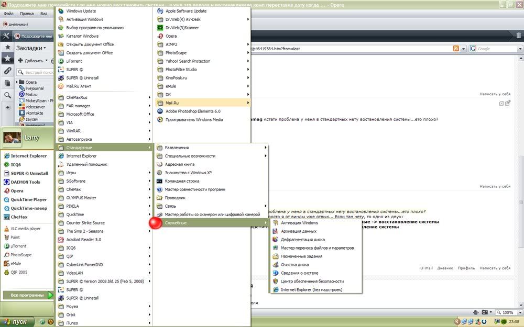This screenshot has width=524, height=327.
Task: Launch Архивация данных tool
Action: (298, 231)
